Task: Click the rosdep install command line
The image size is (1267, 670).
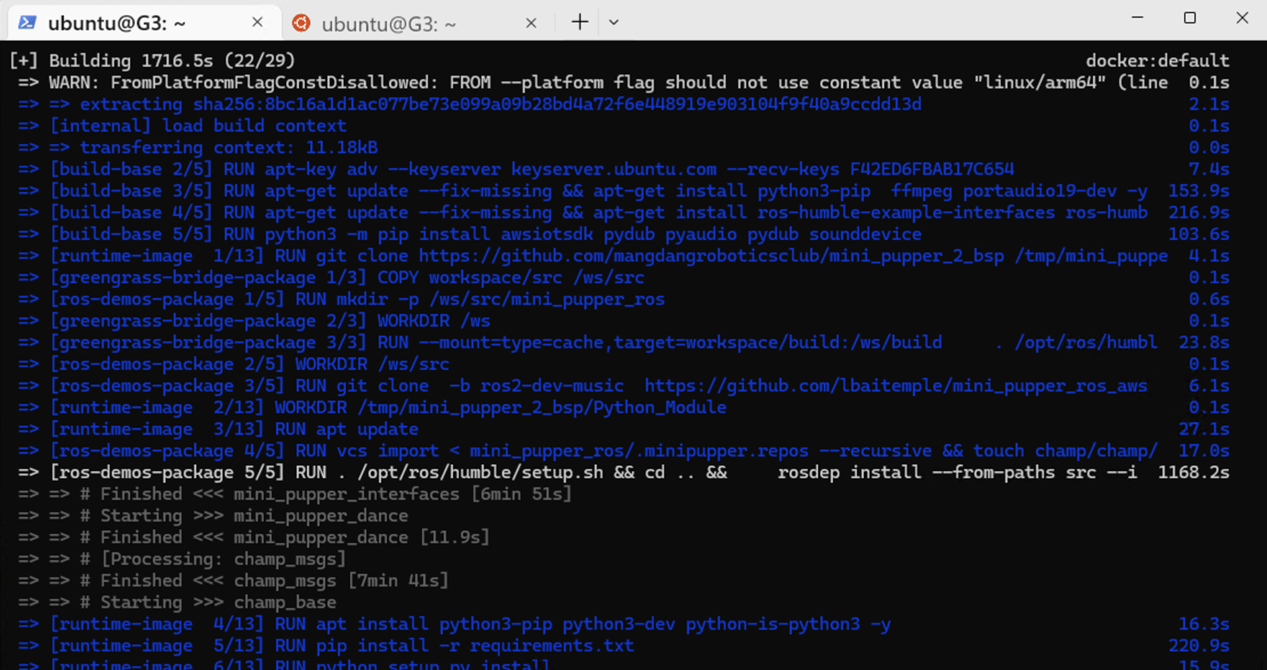Action: (914, 472)
